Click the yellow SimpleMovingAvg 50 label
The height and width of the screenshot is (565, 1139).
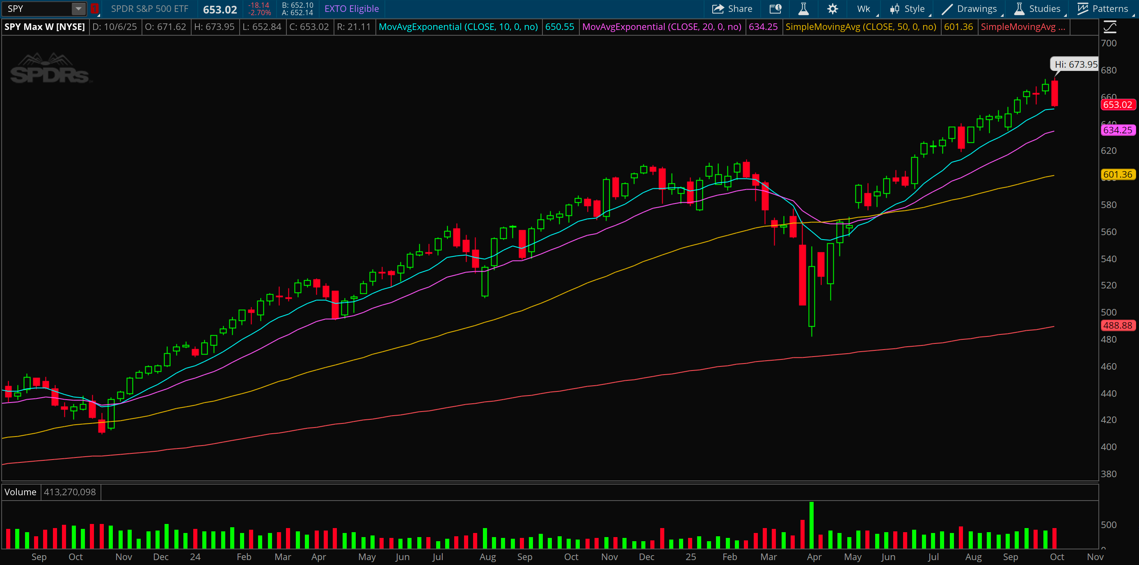(x=860, y=27)
